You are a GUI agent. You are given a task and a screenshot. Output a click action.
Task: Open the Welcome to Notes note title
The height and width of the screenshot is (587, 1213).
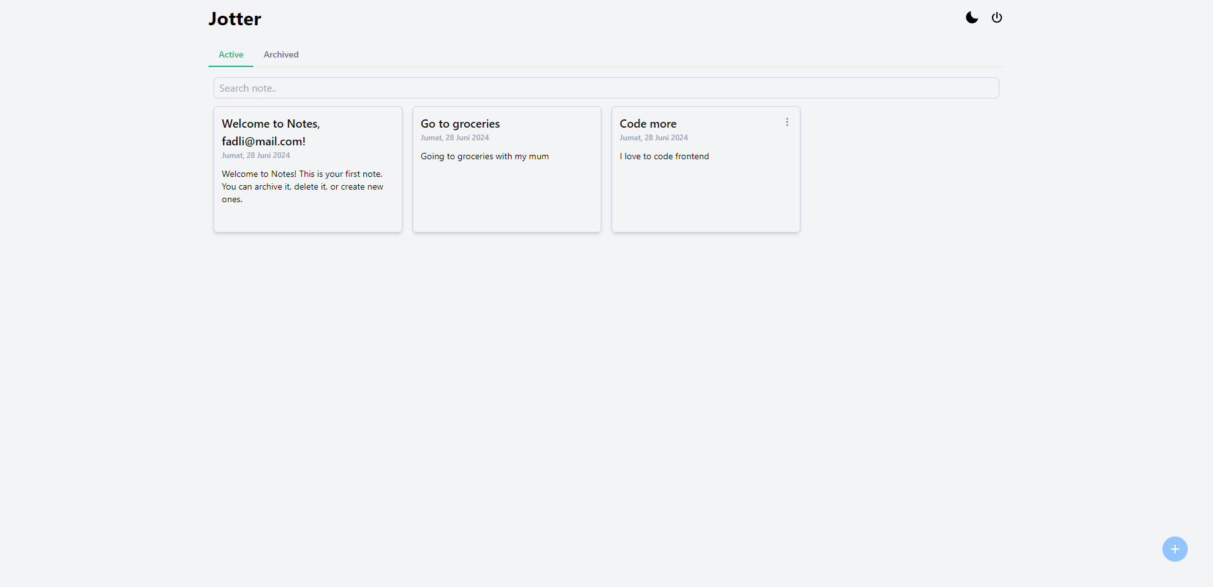(x=270, y=133)
